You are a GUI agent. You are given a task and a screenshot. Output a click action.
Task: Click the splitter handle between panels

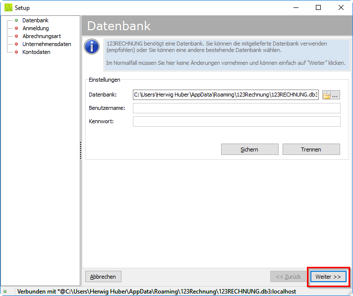click(x=81, y=150)
